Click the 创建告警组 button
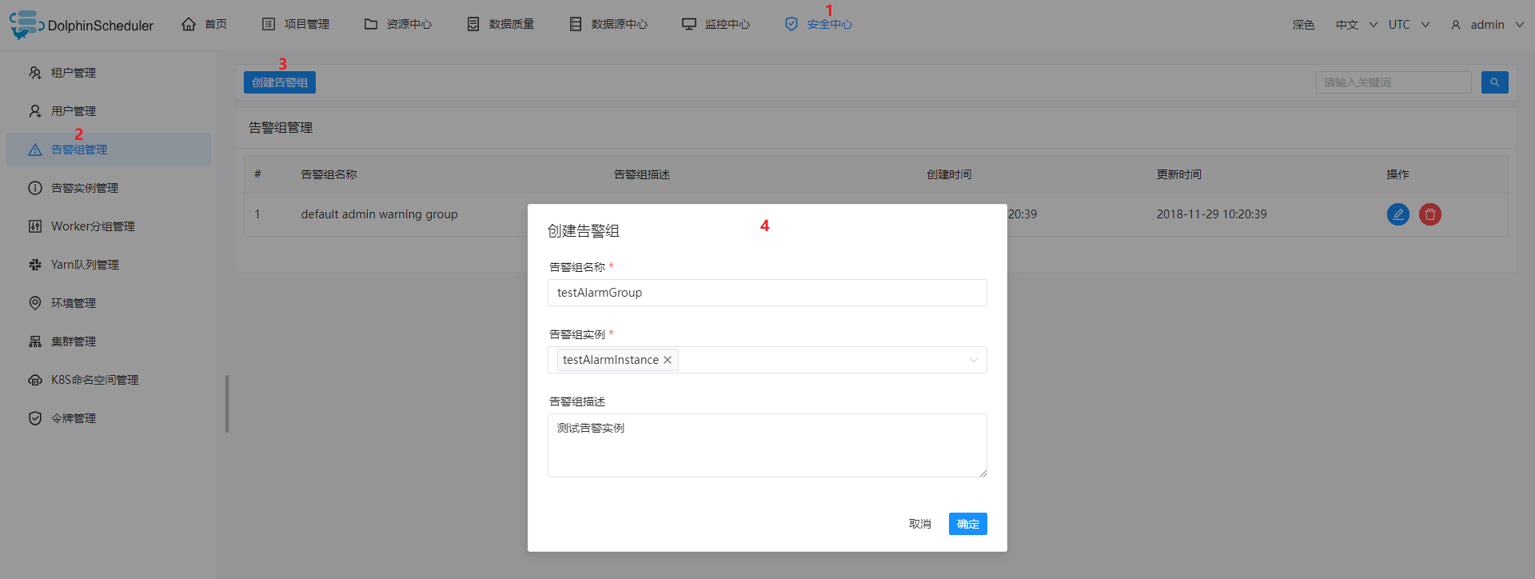1535x579 pixels. coord(280,82)
